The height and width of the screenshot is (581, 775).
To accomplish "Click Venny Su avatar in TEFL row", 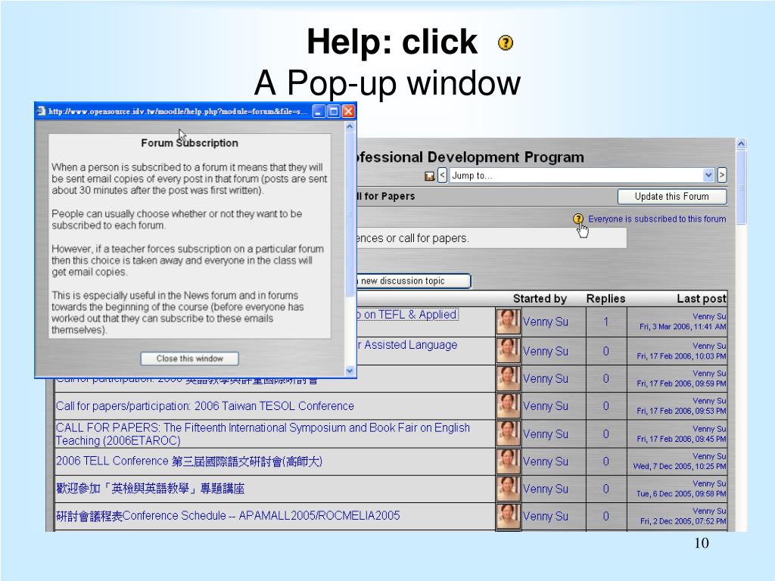I will coord(508,322).
